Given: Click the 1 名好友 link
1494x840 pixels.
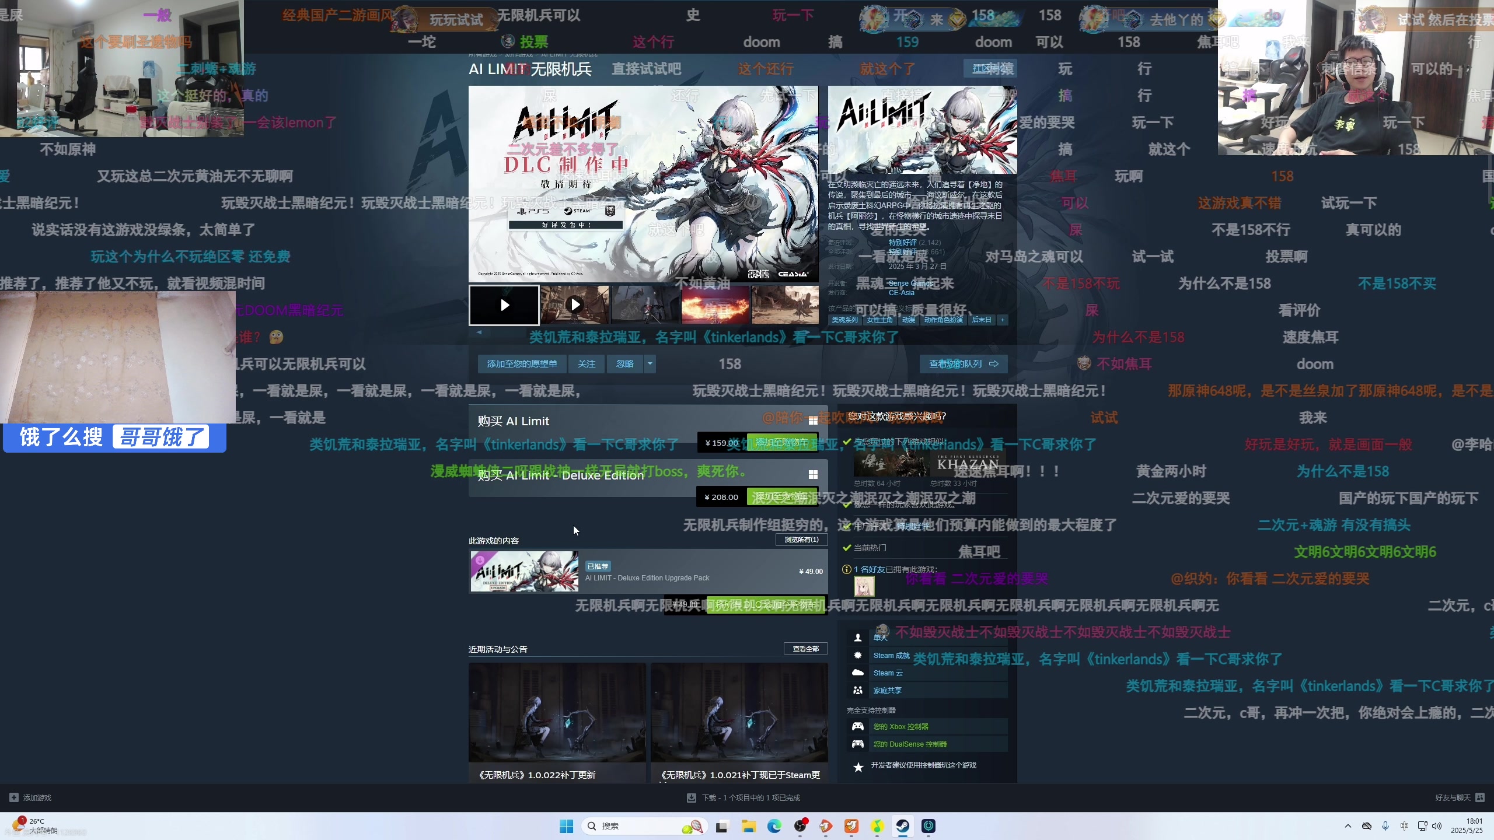Looking at the screenshot, I should (x=870, y=569).
